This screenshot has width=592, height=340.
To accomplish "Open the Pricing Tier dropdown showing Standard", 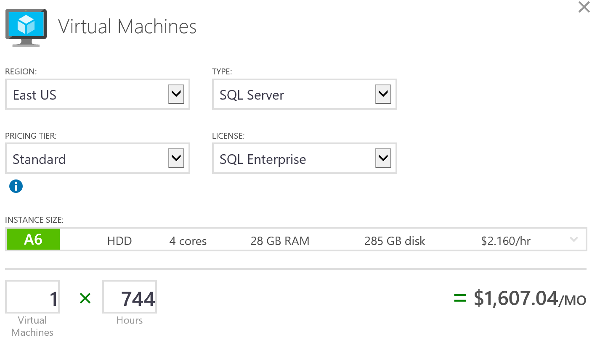I will (x=98, y=158).
